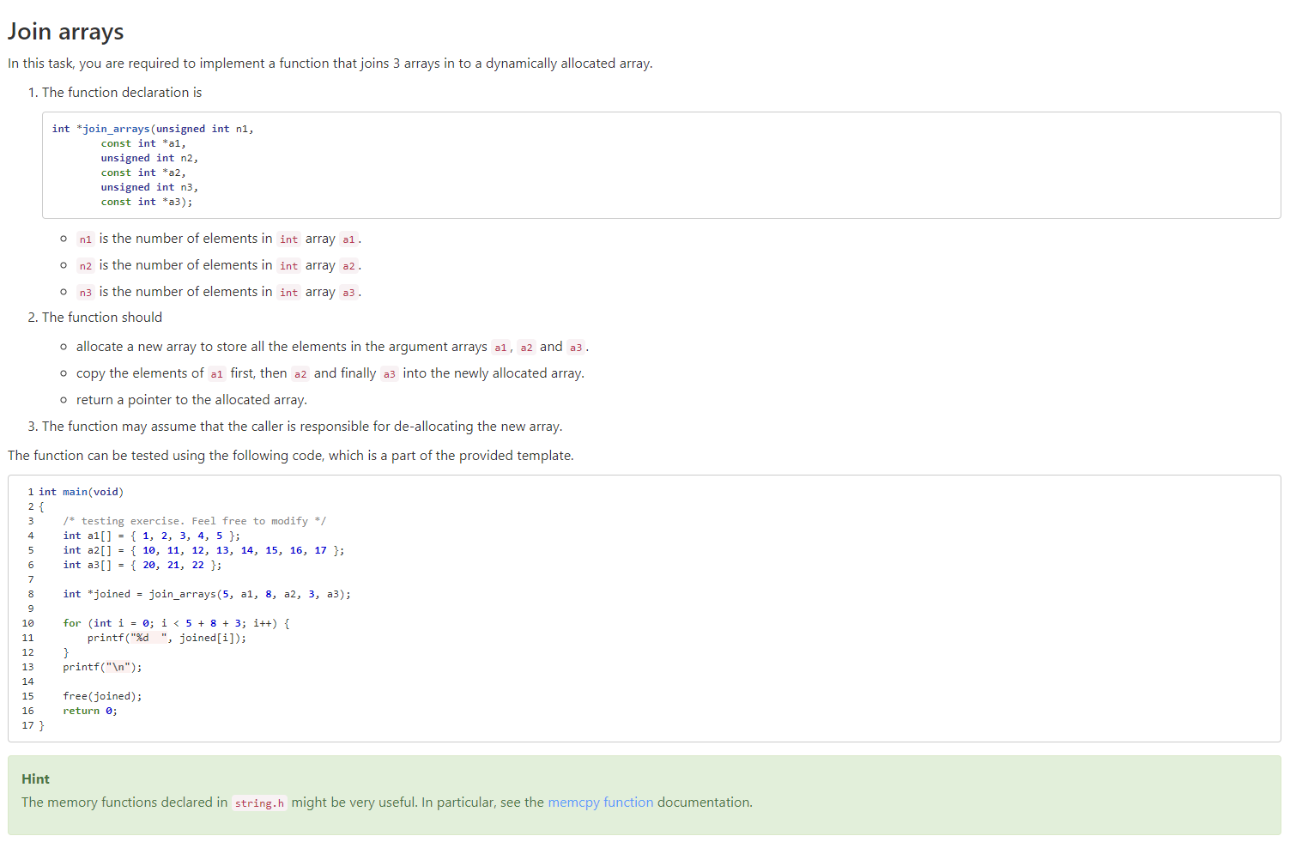Image resolution: width=1290 pixels, height=842 pixels.
Task: Select the int a1[] array declaration line
Action: click(x=150, y=535)
